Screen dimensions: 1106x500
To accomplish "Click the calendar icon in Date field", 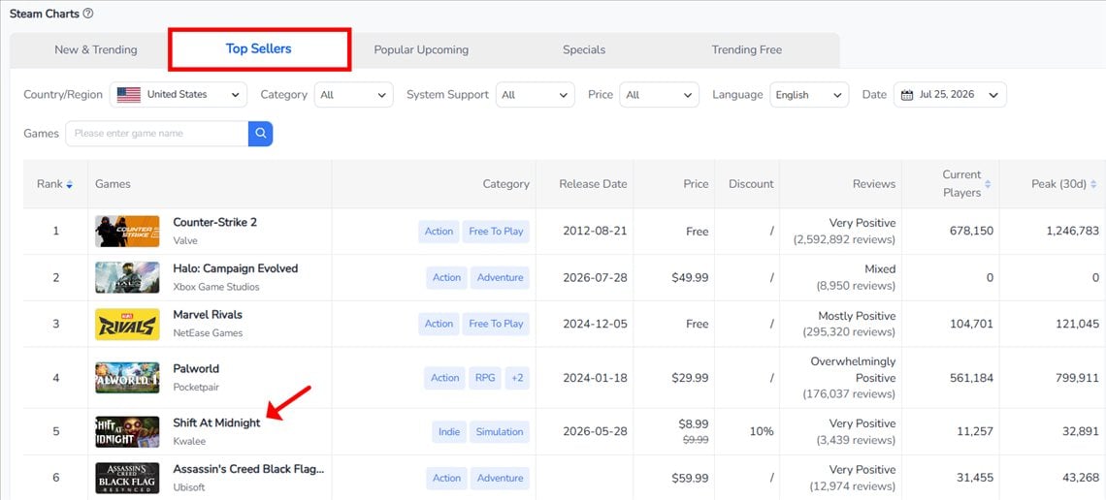I will tap(907, 95).
